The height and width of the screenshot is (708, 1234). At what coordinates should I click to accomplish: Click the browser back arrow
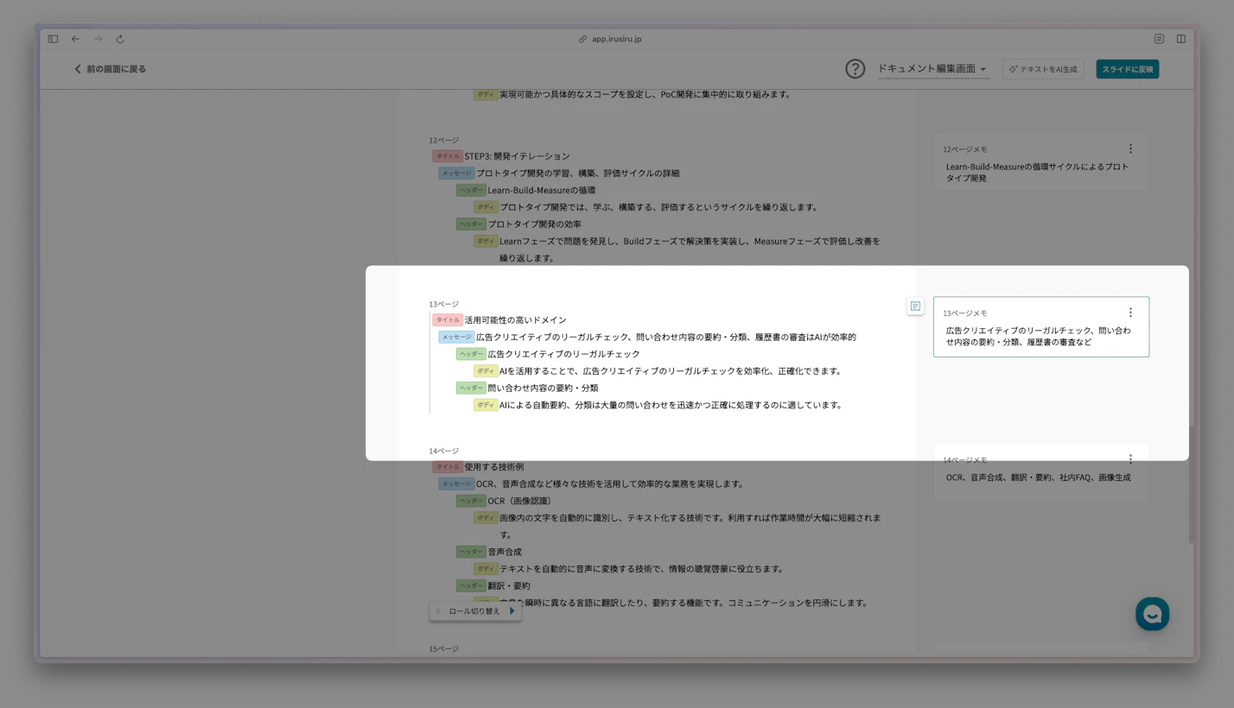(75, 39)
